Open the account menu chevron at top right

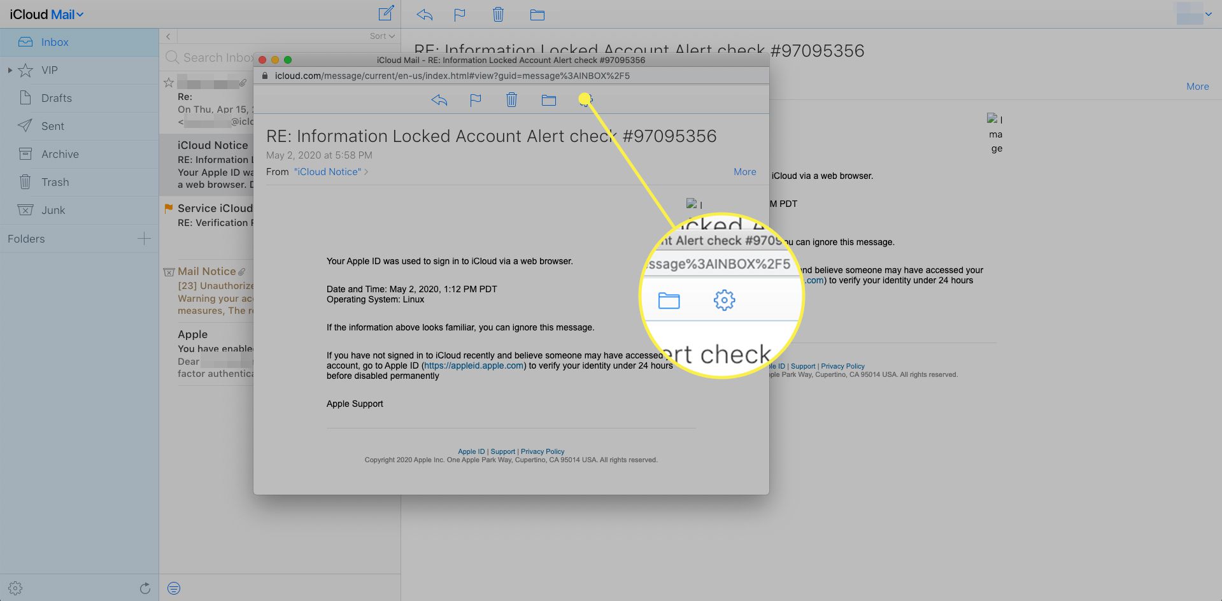1208,14
